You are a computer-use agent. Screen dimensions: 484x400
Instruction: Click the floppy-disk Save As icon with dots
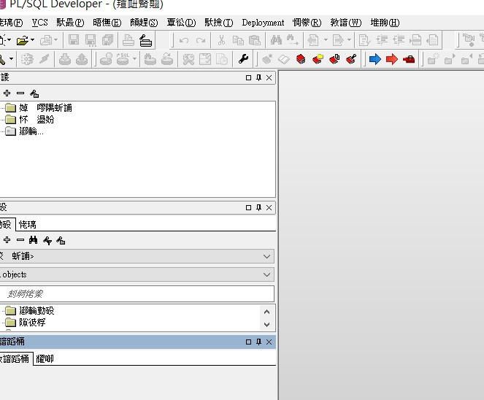91,40
